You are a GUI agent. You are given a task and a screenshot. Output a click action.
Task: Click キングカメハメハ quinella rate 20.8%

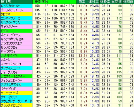point(94,6)
